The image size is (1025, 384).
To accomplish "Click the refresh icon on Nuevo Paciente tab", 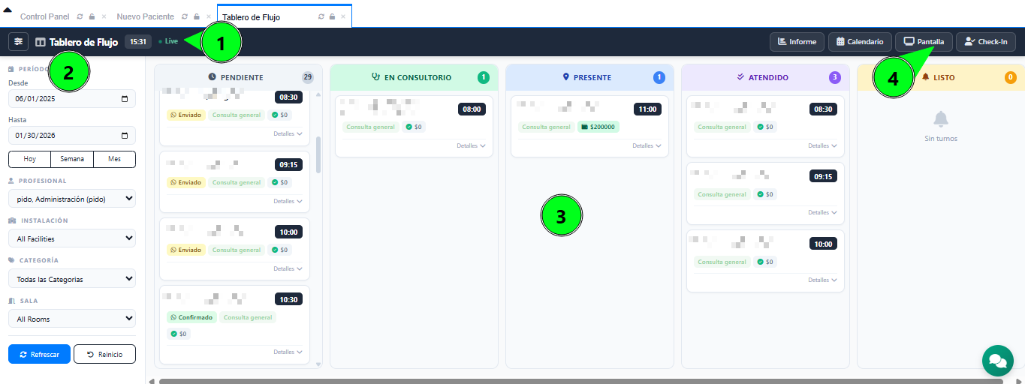I will (185, 16).
